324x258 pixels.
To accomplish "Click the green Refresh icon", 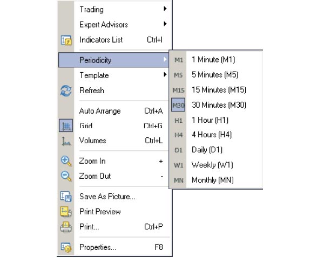I will (x=66, y=91).
